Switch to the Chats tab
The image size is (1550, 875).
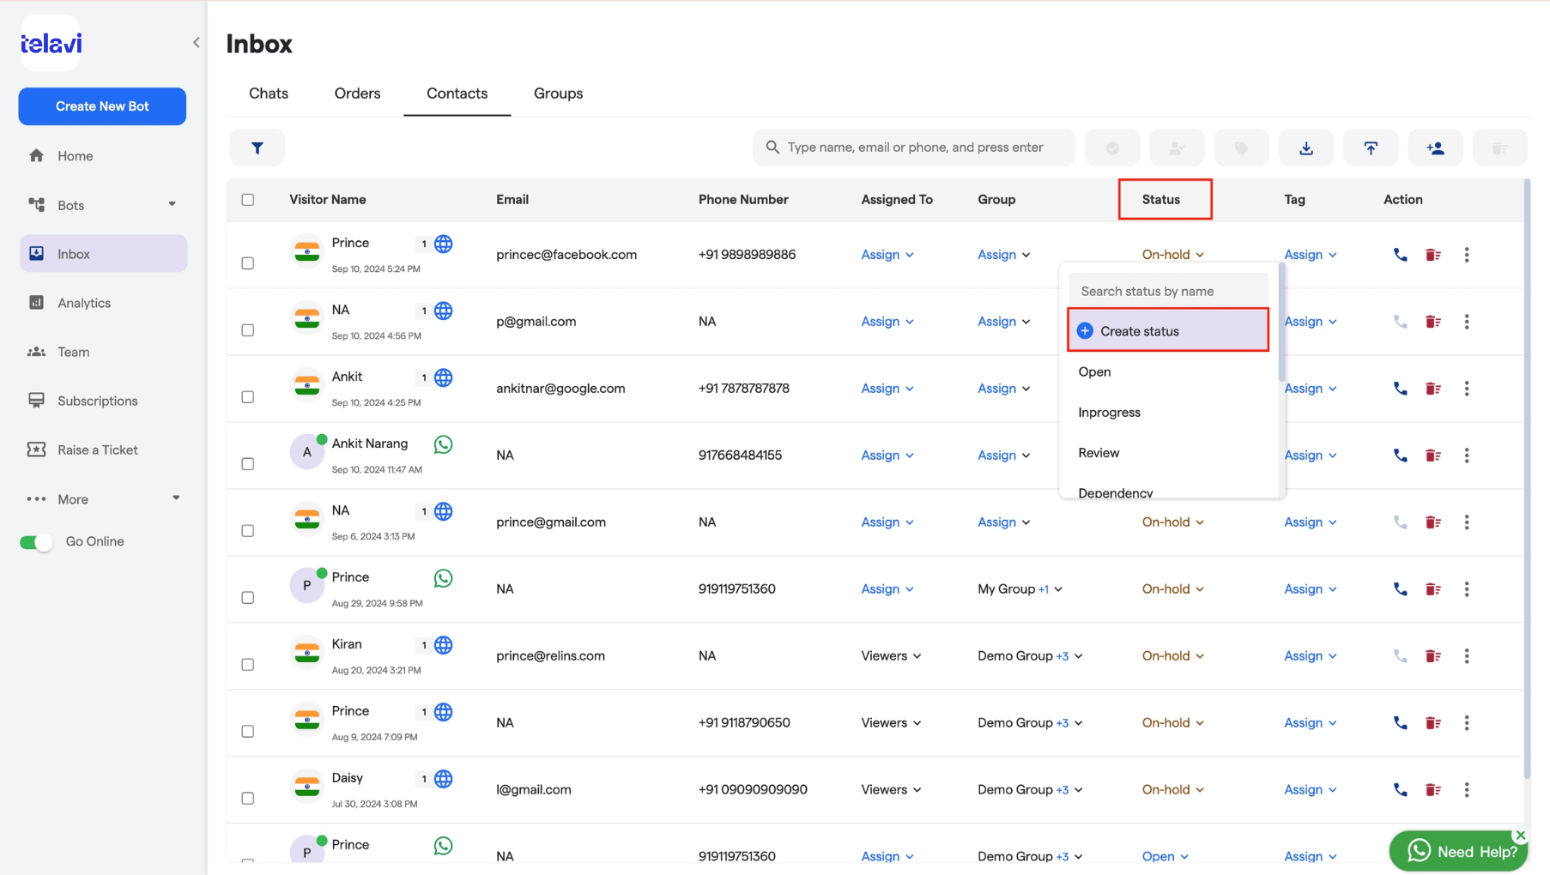(269, 94)
